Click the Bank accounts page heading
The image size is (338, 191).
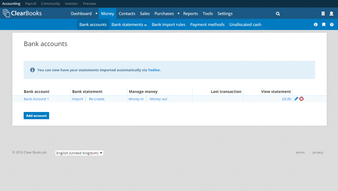(46, 44)
